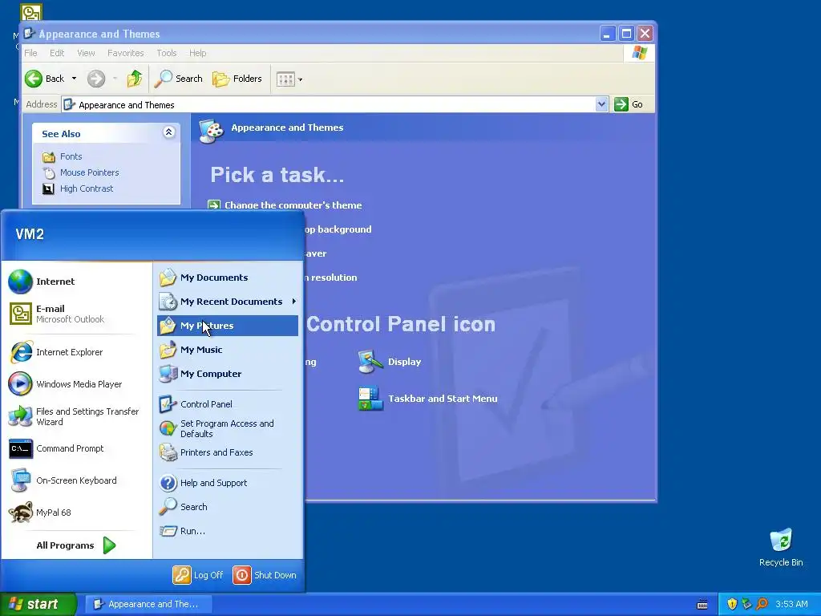821x616 pixels.
Task: Toggle the Folders pane button
Action: 237,79
